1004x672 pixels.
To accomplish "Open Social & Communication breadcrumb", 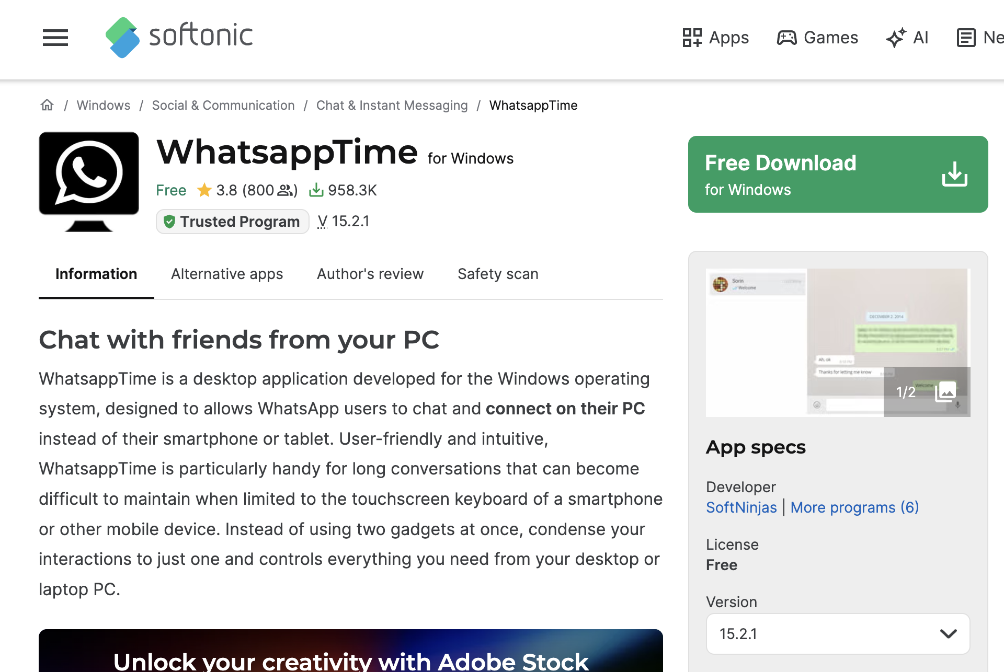I will click(223, 105).
